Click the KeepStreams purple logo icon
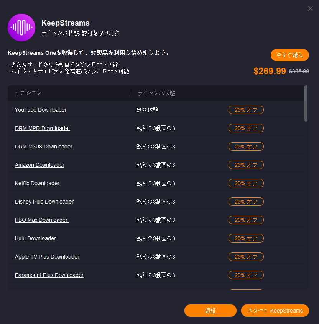 pos(21,28)
